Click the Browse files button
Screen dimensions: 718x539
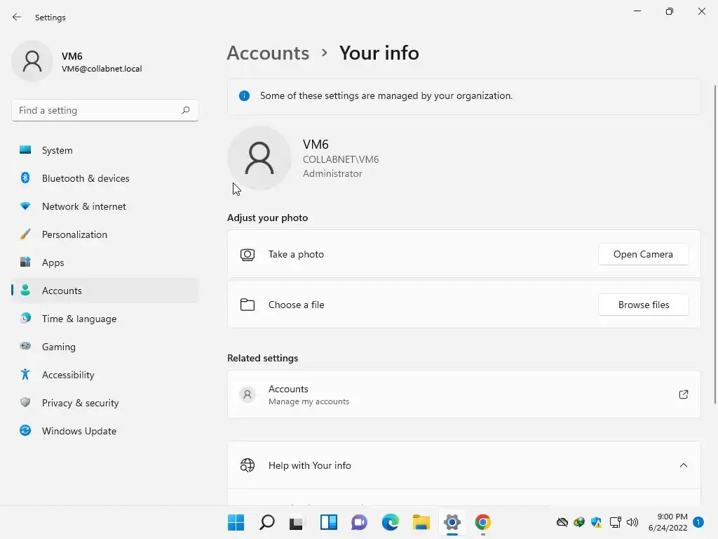643,305
